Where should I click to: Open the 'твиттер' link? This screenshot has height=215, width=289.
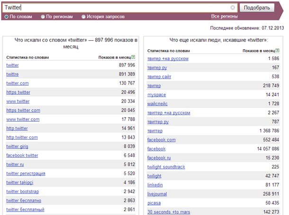click(155, 131)
